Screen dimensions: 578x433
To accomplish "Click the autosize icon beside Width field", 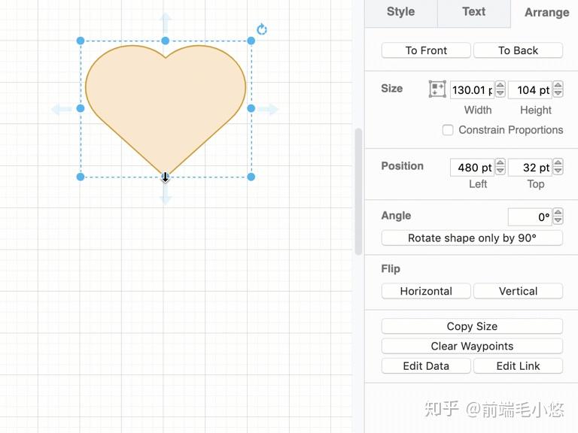I will pyautogui.click(x=437, y=89).
